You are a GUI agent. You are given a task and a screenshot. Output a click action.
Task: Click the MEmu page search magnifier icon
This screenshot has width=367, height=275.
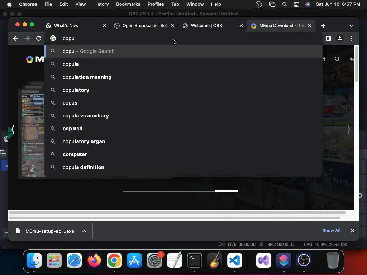tap(337, 59)
